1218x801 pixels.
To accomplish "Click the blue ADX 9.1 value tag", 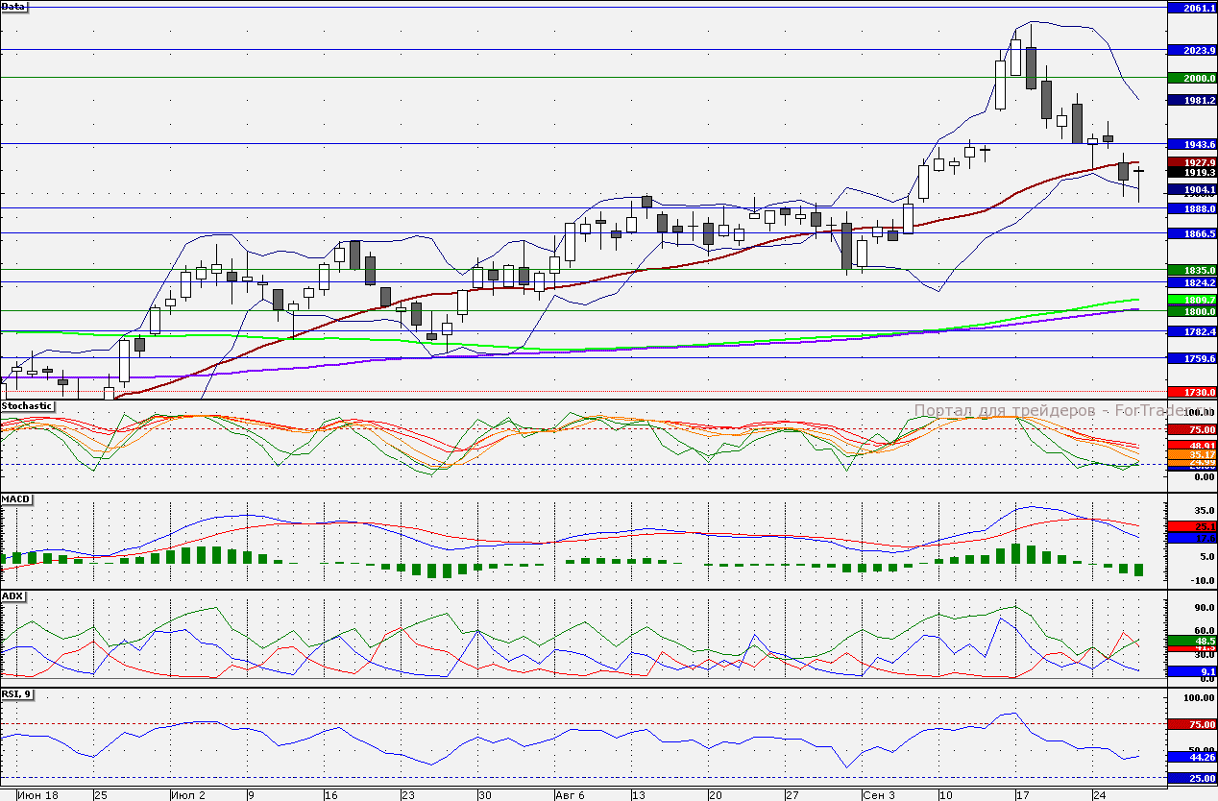I will [1192, 671].
